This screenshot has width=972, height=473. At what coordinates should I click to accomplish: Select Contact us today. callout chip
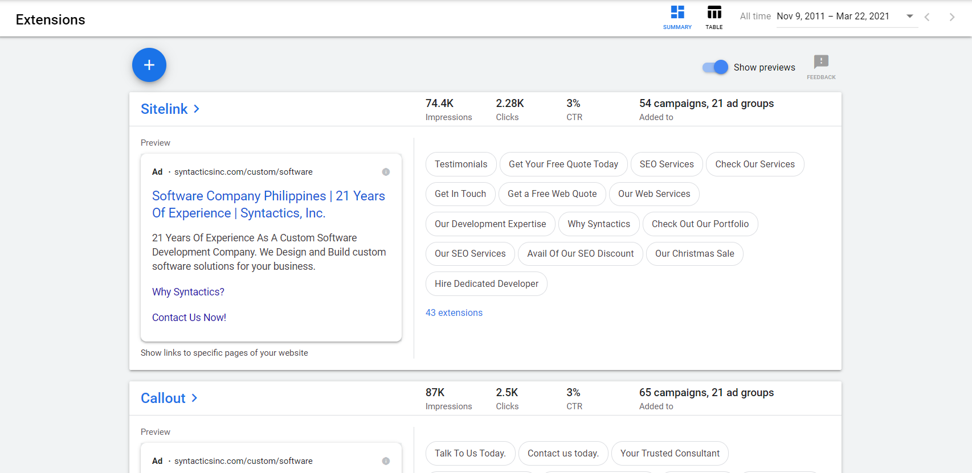563,454
